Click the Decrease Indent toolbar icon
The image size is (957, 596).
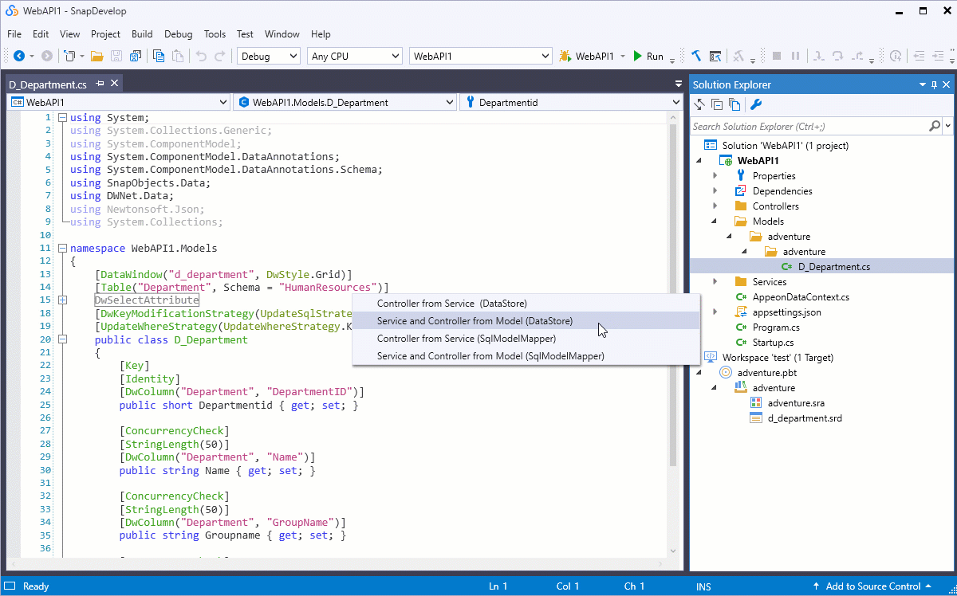tap(920, 56)
